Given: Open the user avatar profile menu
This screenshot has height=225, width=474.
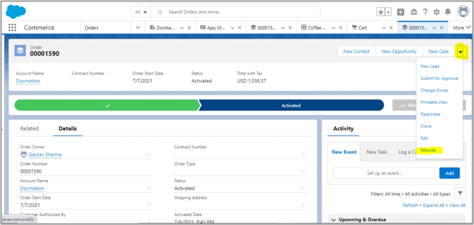Looking at the screenshot, I should tap(463, 12).
